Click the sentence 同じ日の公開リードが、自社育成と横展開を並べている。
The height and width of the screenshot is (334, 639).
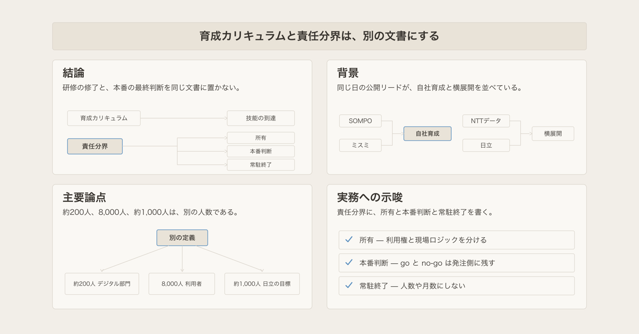(430, 88)
